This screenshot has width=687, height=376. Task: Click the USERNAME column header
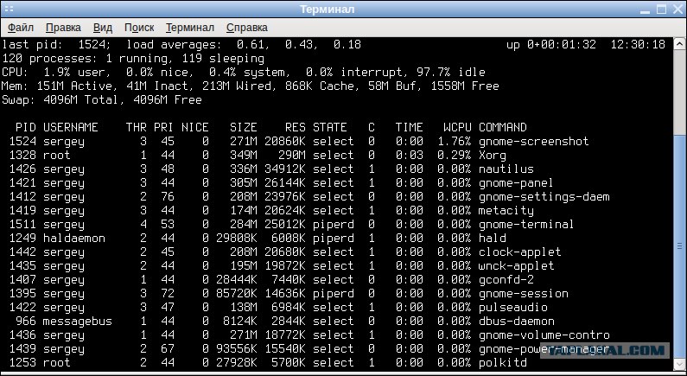tap(71, 128)
